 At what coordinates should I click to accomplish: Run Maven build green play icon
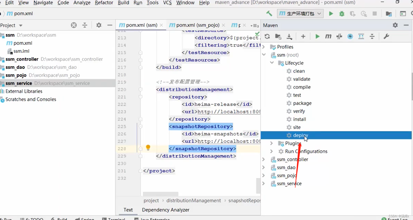pos(317,37)
